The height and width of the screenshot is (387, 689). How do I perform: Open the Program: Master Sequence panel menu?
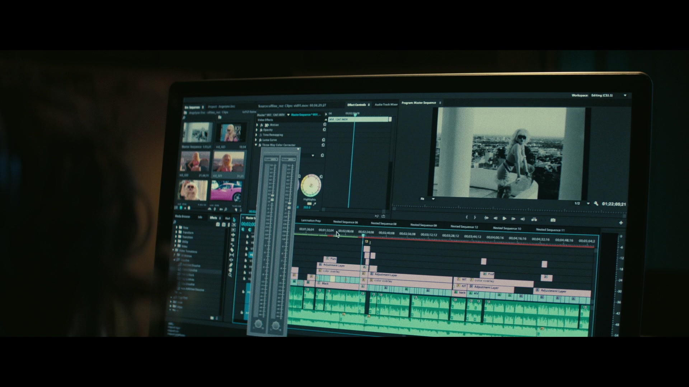[x=440, y=103]
